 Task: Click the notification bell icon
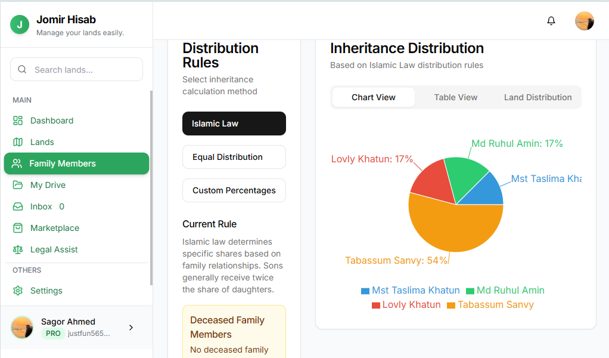pos(551,21)
